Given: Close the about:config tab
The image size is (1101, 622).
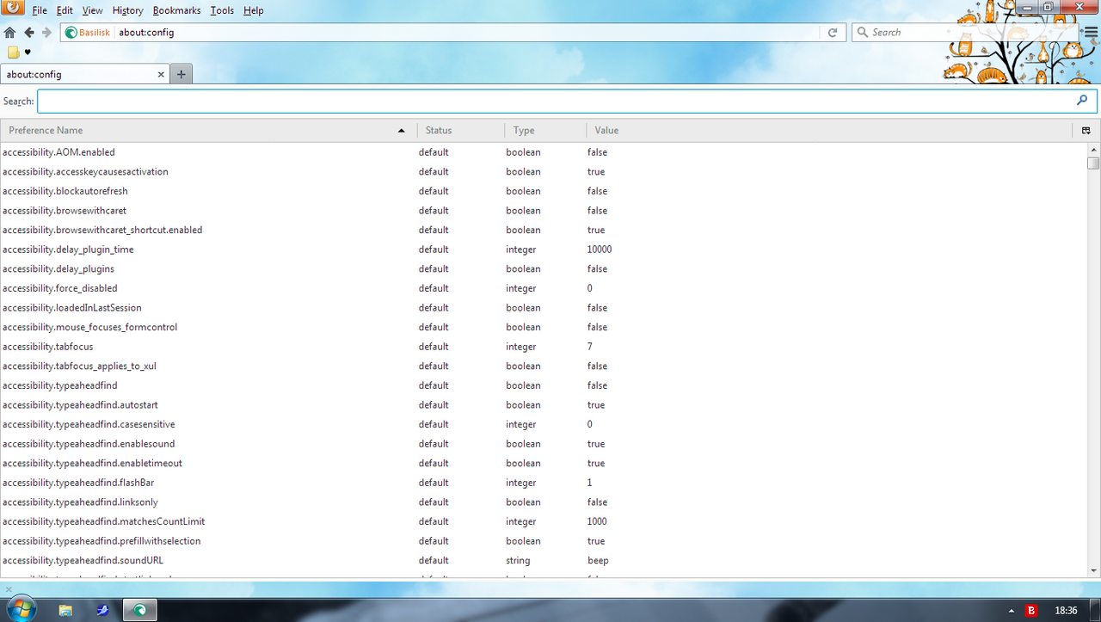Looking at the screenshot, I should pyautogui.click(x=161, y=75).
